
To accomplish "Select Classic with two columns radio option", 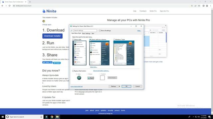I will pyautogui.click(x=90, y=40).
